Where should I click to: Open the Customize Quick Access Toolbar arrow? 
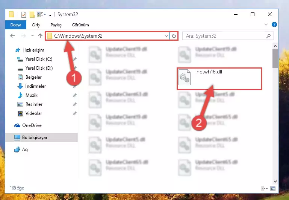coord(50,15)
